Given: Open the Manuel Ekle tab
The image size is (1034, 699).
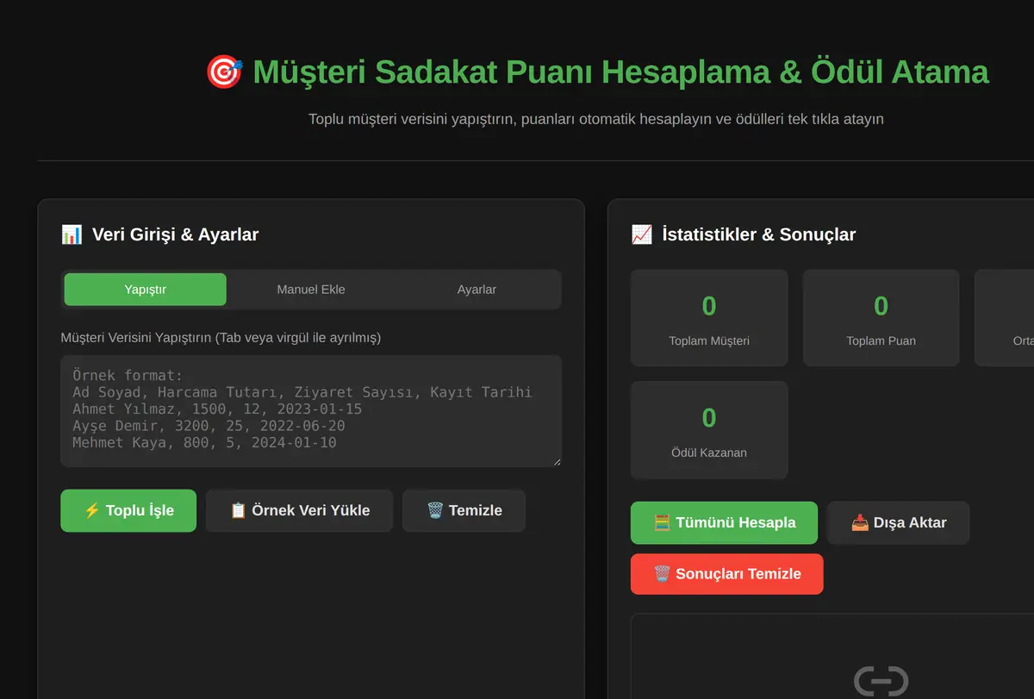Looking at the screenshot, I should pos(311,290).
